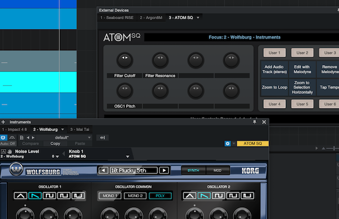Open dropdown arrow beside 3 - ATOM SQ
The height and width of the screenshot is (219, 339).
pos(198,17)
